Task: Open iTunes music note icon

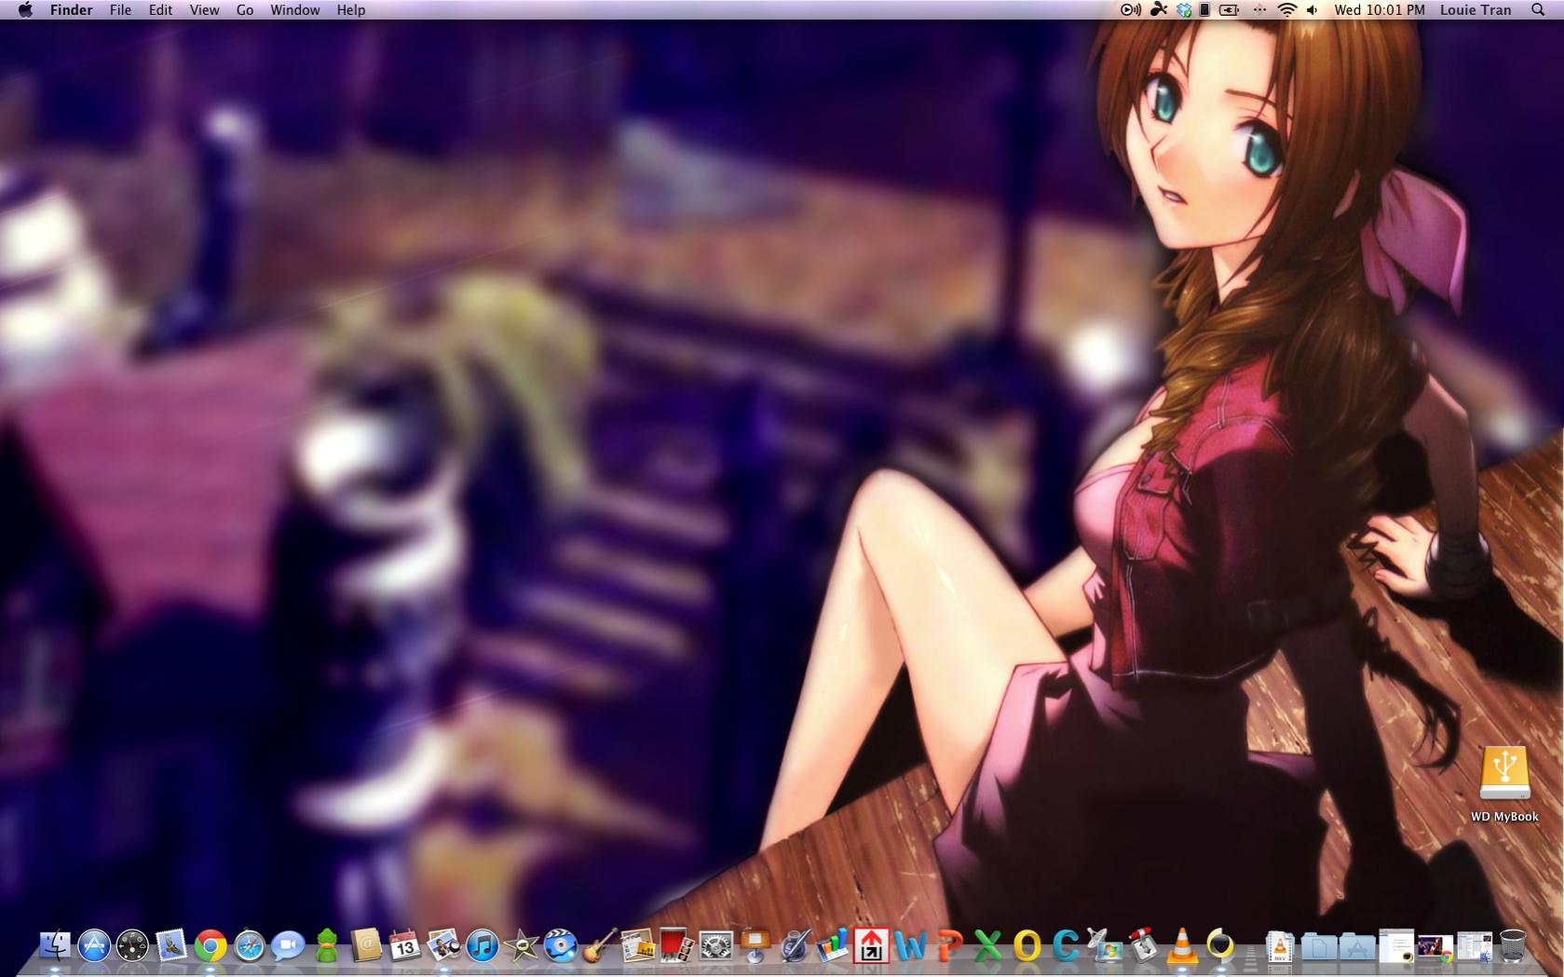Action: point(483,946)
